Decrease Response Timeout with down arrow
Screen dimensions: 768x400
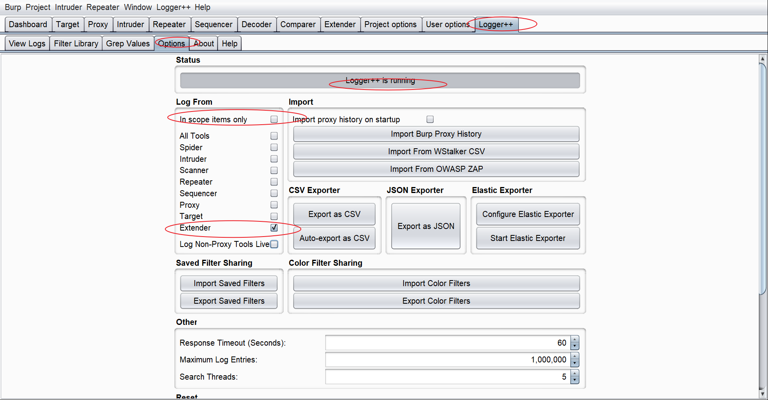[575, 346]
